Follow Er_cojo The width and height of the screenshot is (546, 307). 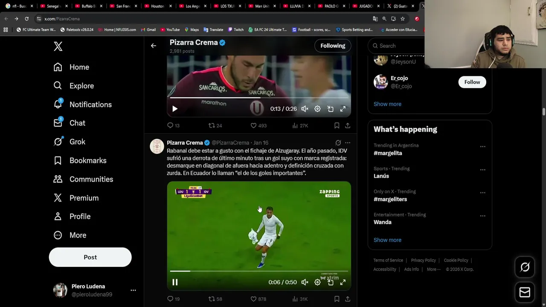click(472, 82)
